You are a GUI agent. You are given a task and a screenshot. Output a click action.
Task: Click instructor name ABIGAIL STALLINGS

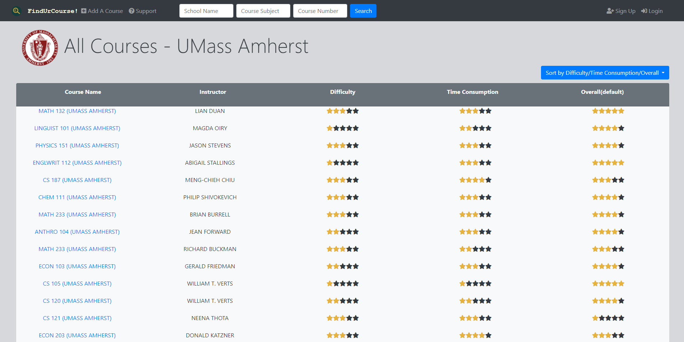click(x=210, y=163)
